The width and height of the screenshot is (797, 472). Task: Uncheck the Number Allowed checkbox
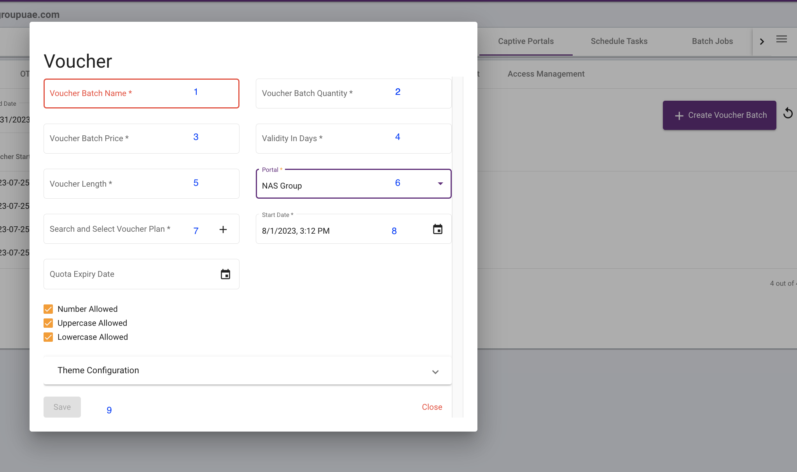pyautogui.click(x=48, y=309)
